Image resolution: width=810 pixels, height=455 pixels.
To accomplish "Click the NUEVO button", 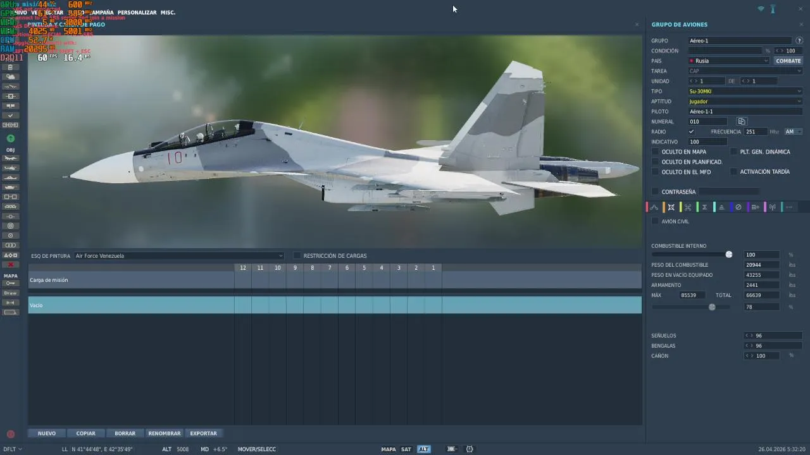I will 47,434.
